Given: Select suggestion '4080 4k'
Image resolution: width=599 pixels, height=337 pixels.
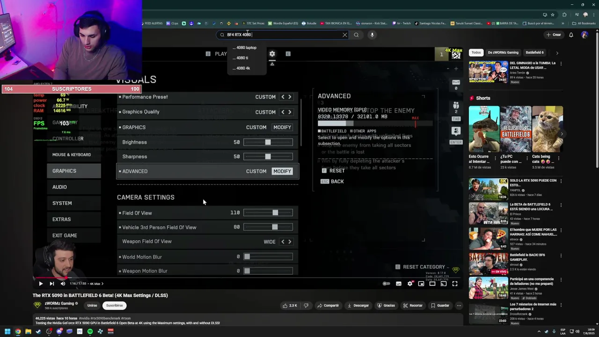Looking at the screenshot, I should 247,68.
